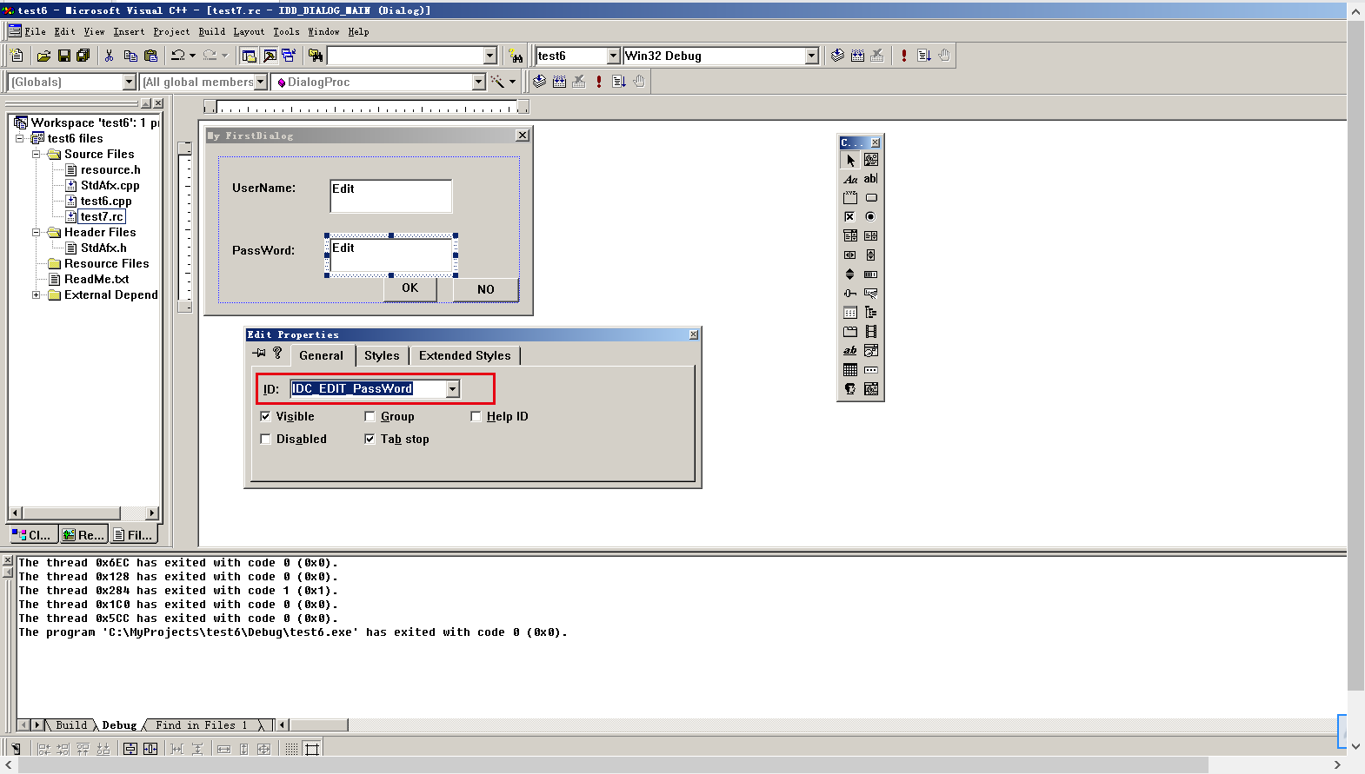The image size is (1365, 774).
Task: Click the Undo arrow icon
Action: 178,56
